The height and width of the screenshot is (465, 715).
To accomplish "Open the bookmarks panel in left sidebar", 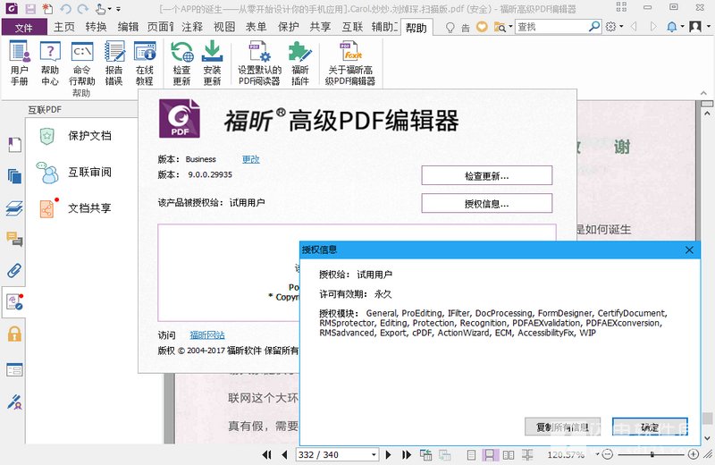I will 14,145.
